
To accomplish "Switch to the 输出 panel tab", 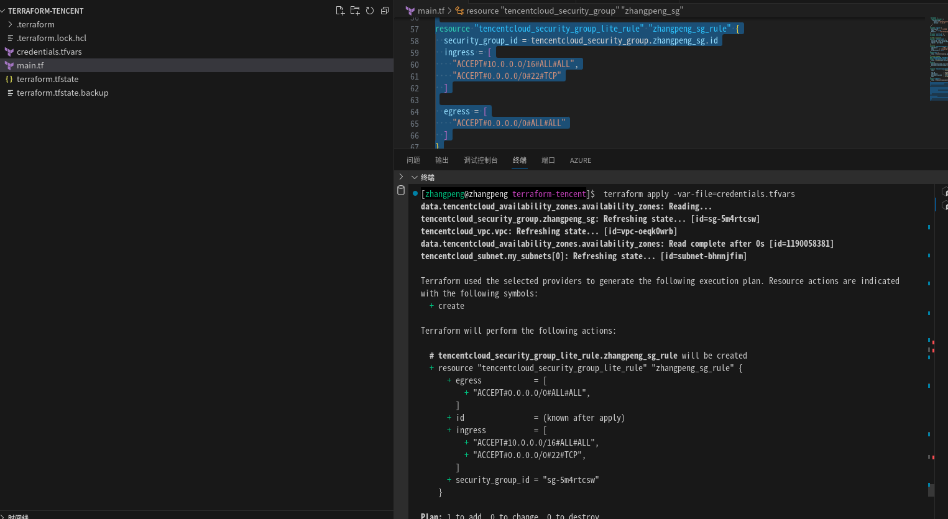I will click(x=442, y=160).
